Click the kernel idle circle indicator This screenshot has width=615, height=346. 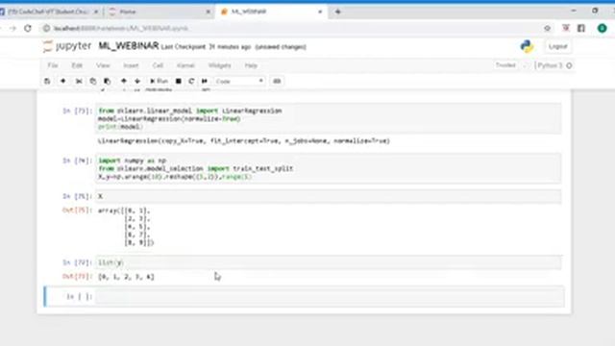pyautogui.click(x=569, y=65)
